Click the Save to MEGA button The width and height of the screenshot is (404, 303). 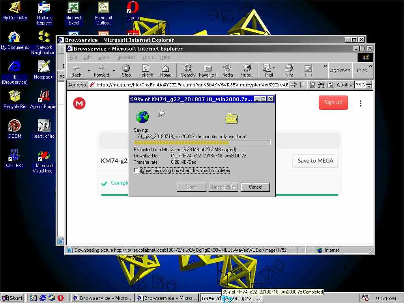pyautogui.click(x=315, y=161)
